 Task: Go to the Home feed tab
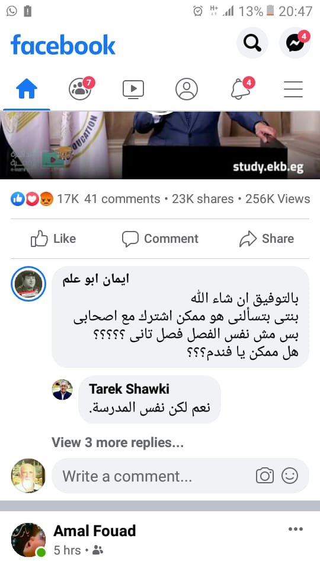click(27, 89)
